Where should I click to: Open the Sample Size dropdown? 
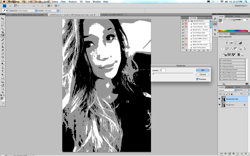(x=28, y=11)
